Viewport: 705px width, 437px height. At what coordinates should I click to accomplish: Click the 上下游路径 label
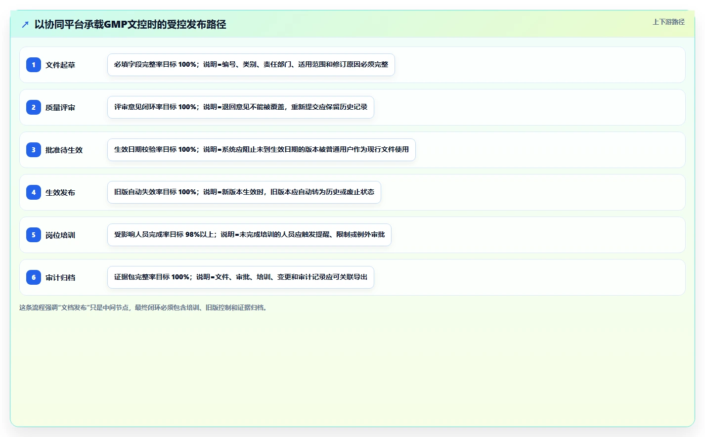tap(668, 22)
